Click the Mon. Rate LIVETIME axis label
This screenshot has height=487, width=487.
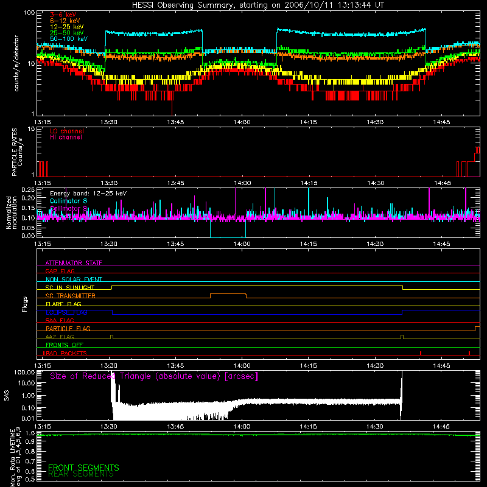(x=16, y=457)
